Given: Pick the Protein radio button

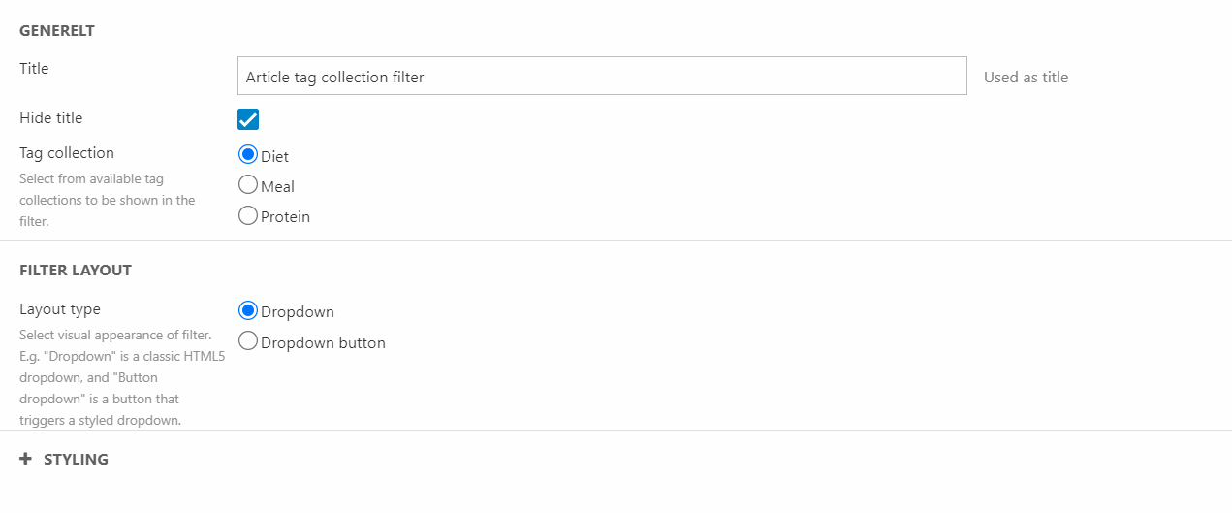Looking at the screenshot, I should coord(248,215).
